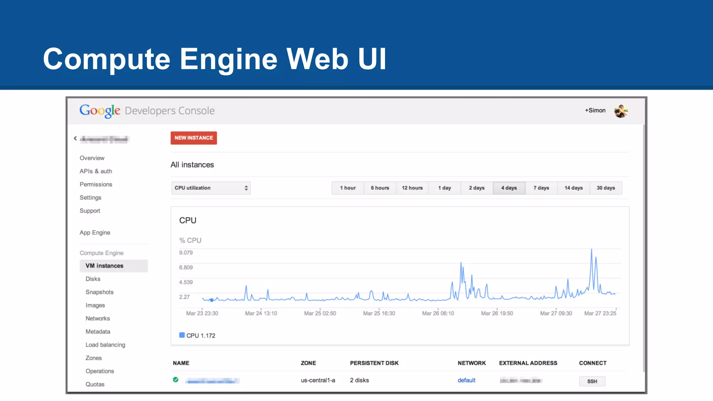Select the 4 days time range
Image resolution: width=713 pixels, height=401 pixels.
pos(509,188)
